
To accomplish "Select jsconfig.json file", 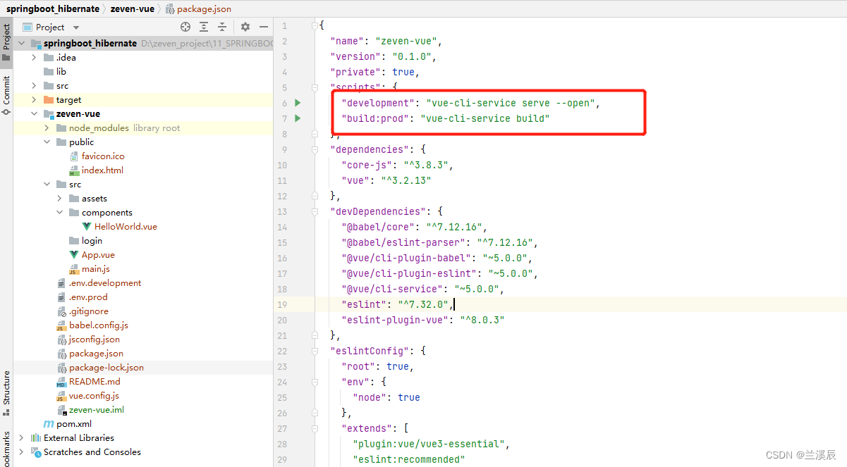I will [x=88, y=339].
